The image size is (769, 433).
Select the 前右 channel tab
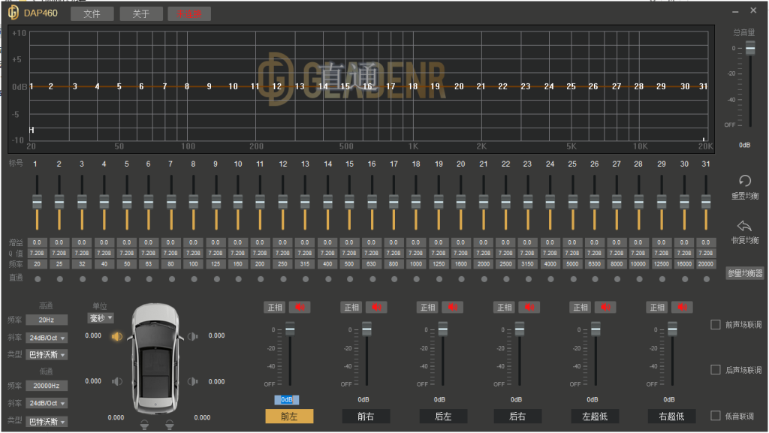pyautogui.click(x=366, y=416)
